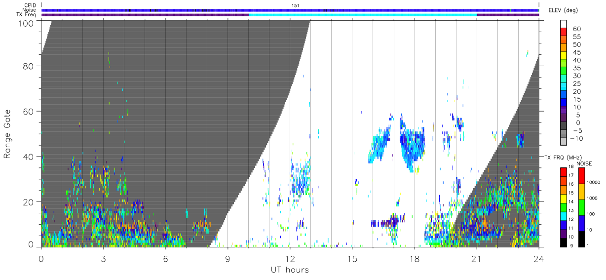Click the "6" tick label on UT axis
The image size is (606, 280).
165,258
